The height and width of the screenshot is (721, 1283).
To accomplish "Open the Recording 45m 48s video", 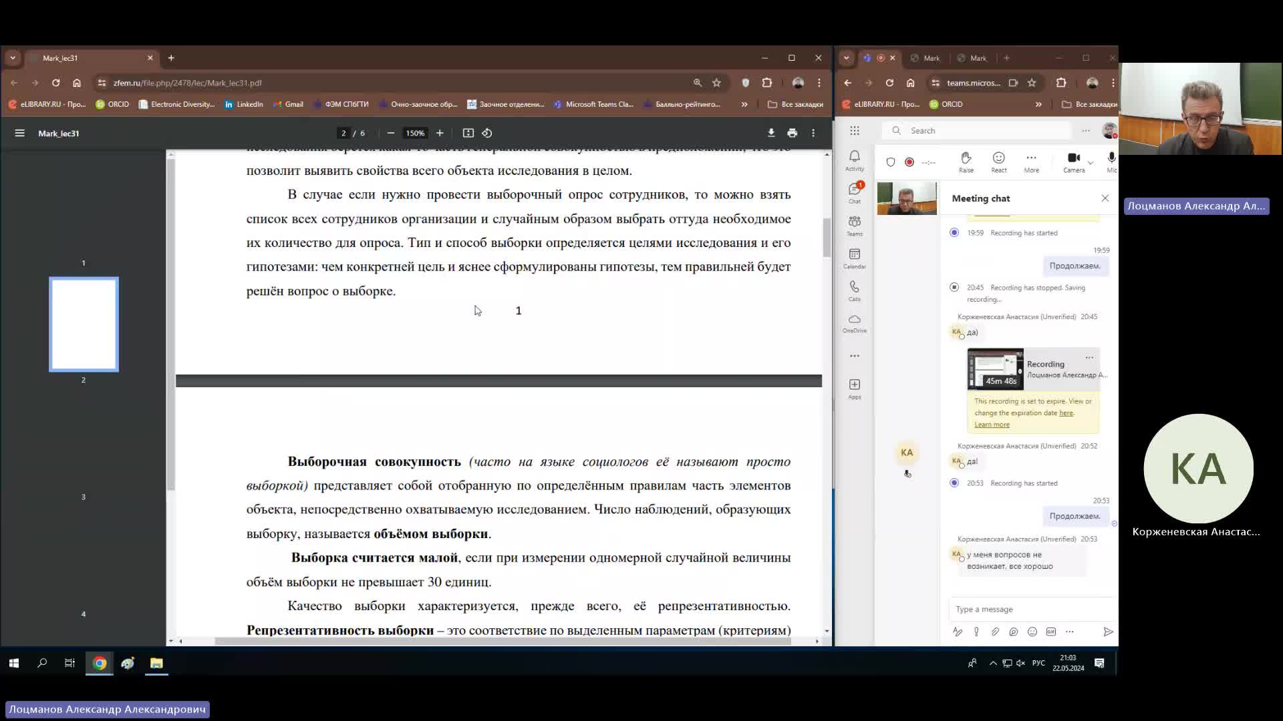I will (x=995, y=369).
